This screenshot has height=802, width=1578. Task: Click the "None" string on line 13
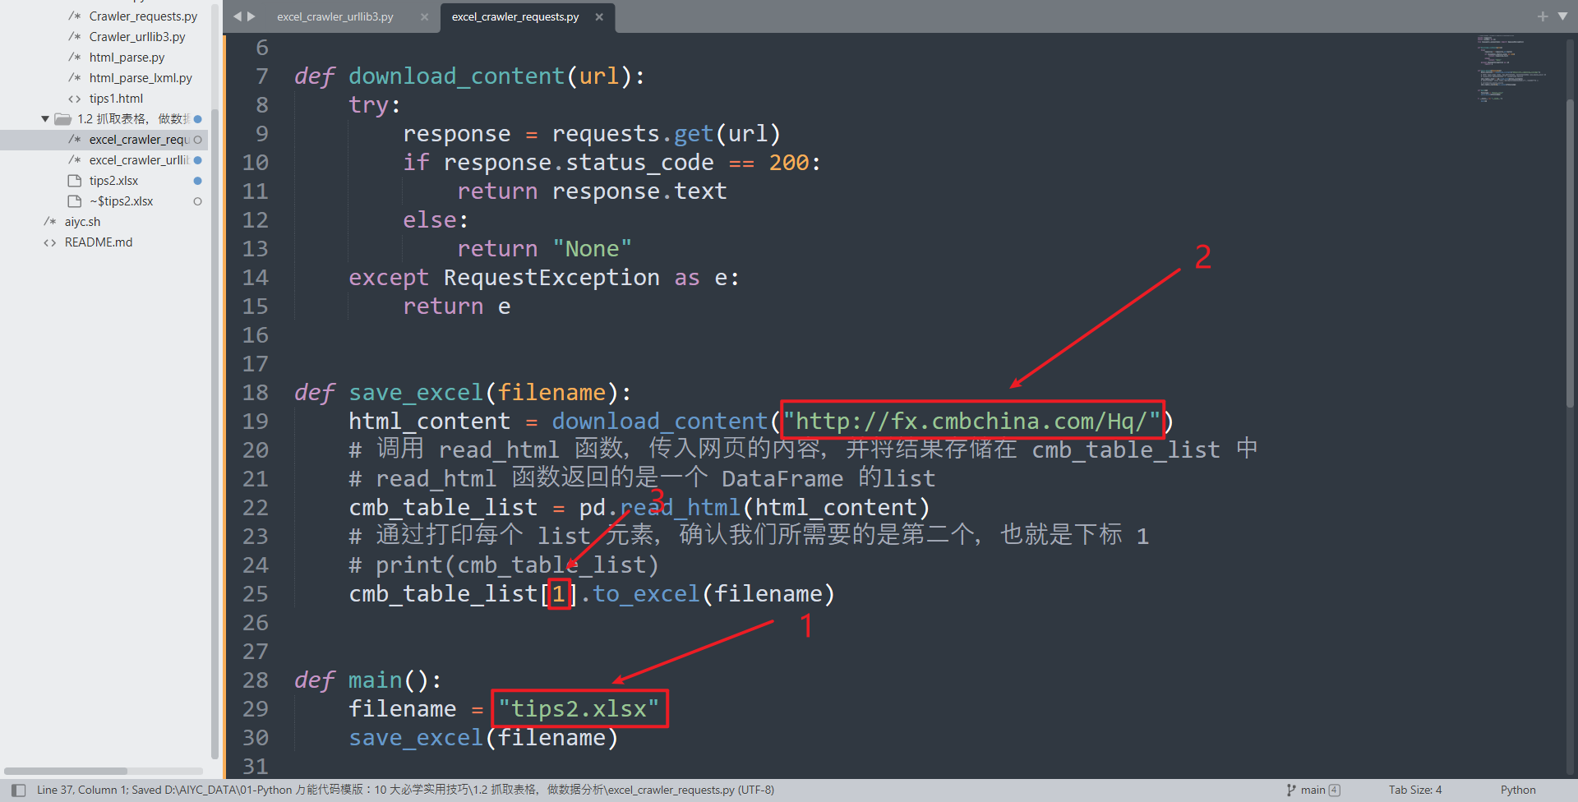(x=592, y=249)
